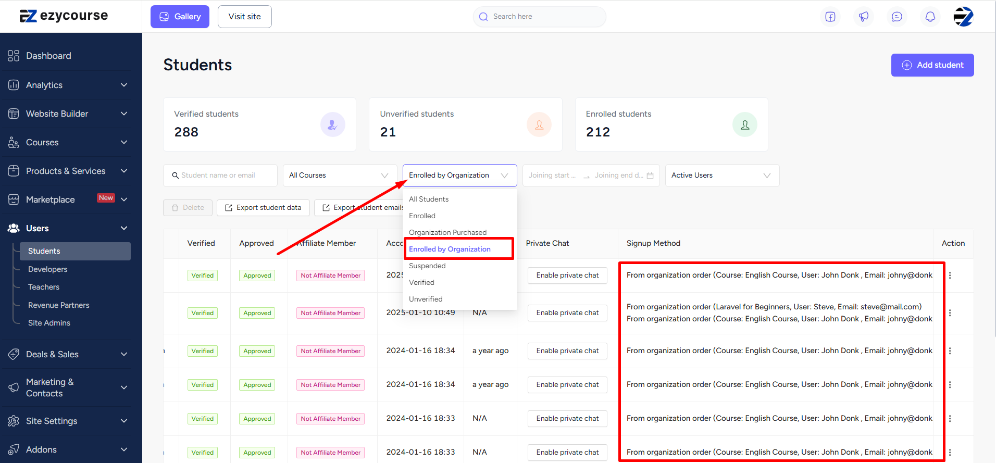Select Suspended filter option
The width and height of the screenshot is (996, 463).
[460, 266]
